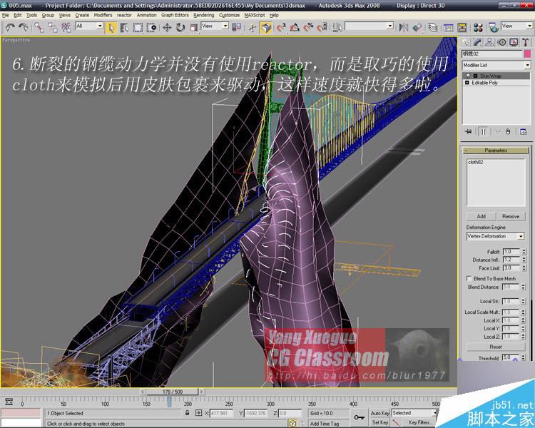Expand Editable Poly sub-object levels
This screenshot has width=535, height=428.
[x=467, y=83]
